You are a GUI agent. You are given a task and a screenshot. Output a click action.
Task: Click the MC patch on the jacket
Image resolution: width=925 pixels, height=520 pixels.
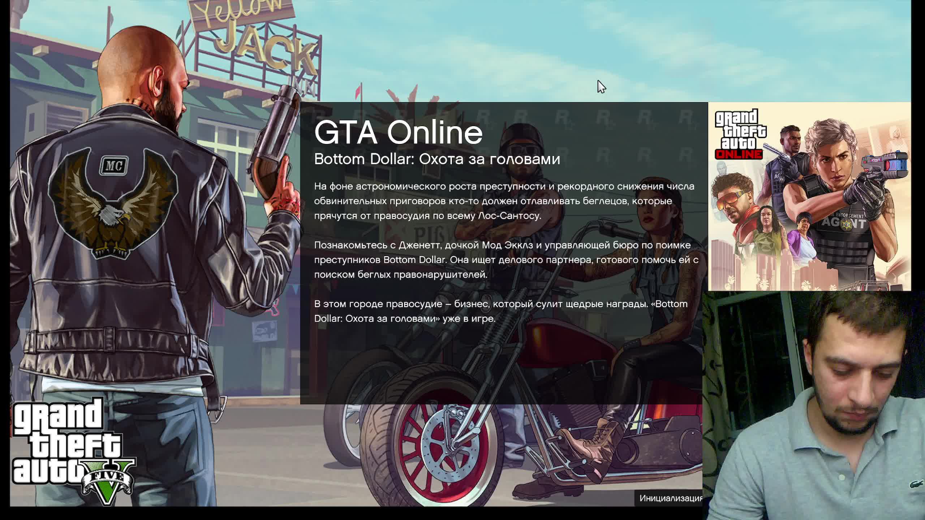click(x=114, y=166)
